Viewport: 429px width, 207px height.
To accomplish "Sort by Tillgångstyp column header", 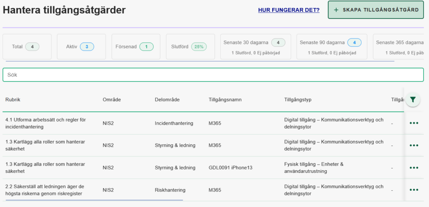I will [298, 100].
